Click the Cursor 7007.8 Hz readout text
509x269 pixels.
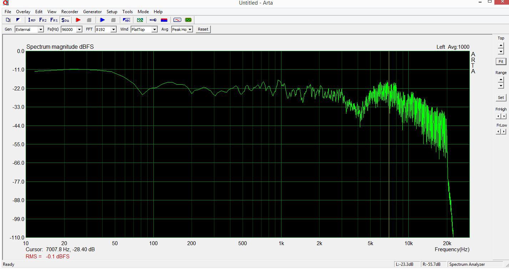pyautogui.click(x=60, y=249)
